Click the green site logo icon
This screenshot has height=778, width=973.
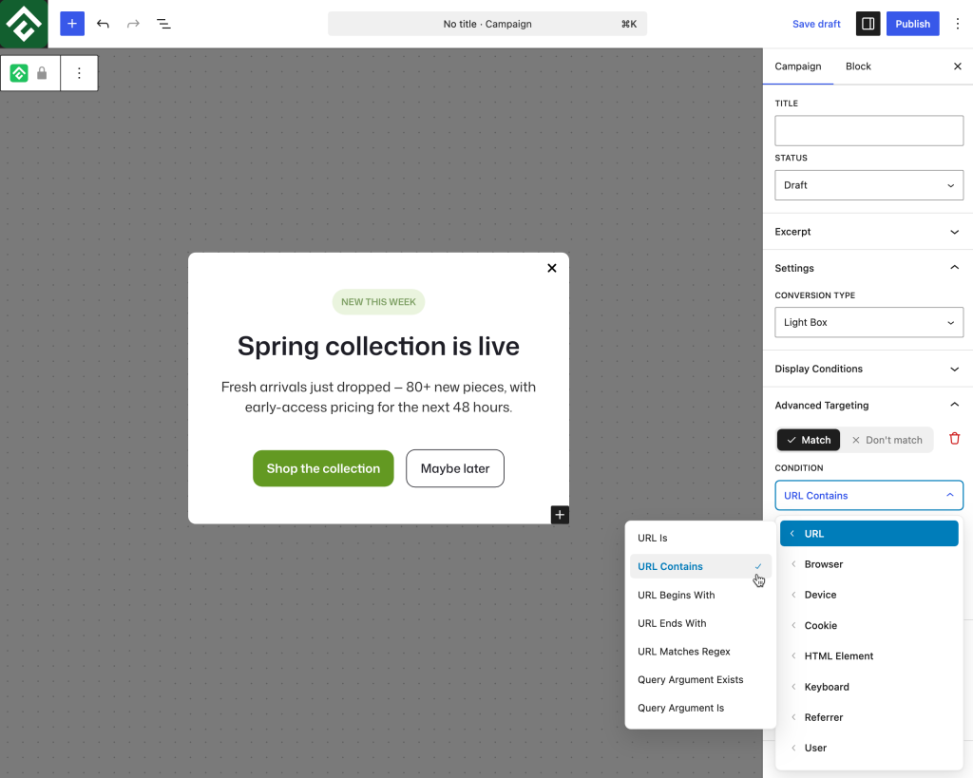[24, 24]
